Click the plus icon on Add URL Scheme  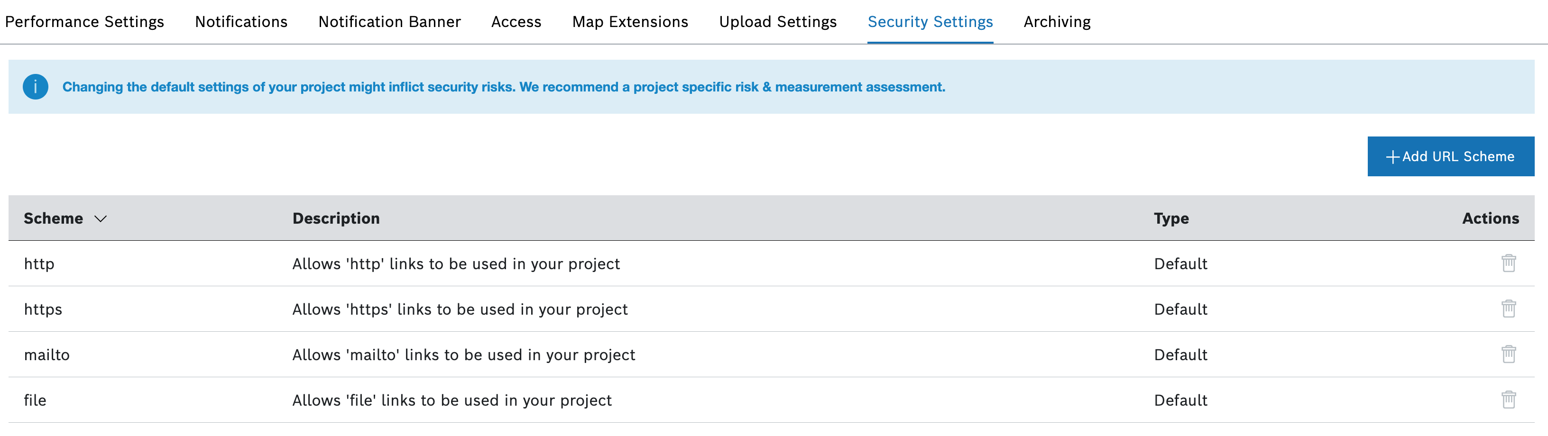point(1392,157)
